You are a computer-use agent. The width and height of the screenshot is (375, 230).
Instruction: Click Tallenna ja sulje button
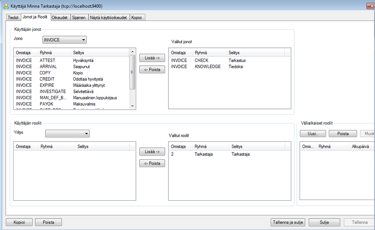pyautogui.click(x=288, y=222)
